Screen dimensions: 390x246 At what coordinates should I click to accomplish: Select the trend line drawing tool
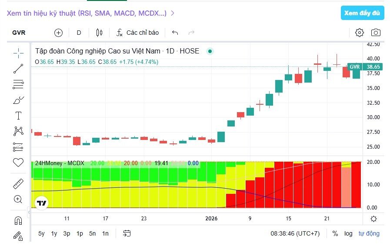pyautogui.click(x=18, y=69)
